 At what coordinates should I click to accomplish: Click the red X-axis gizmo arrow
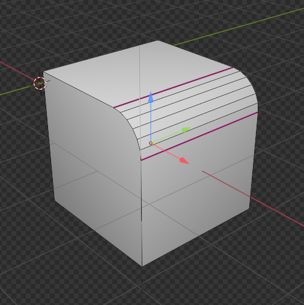pos(184,161)
